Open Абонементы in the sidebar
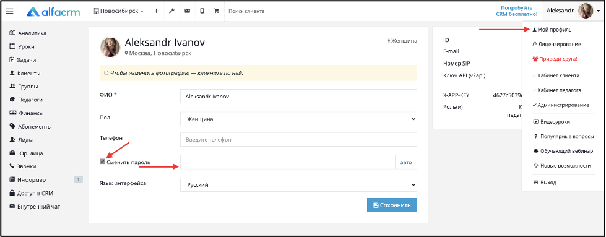The width and height of the screenshot is (606, 237). pyautogui.click(x=30, y=126)
